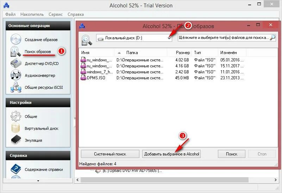Click the Создание образов disc icon
This screenshot has height=193, width=282.
[15, 39]
